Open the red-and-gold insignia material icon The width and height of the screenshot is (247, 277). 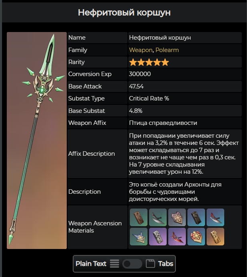[196, 237]
